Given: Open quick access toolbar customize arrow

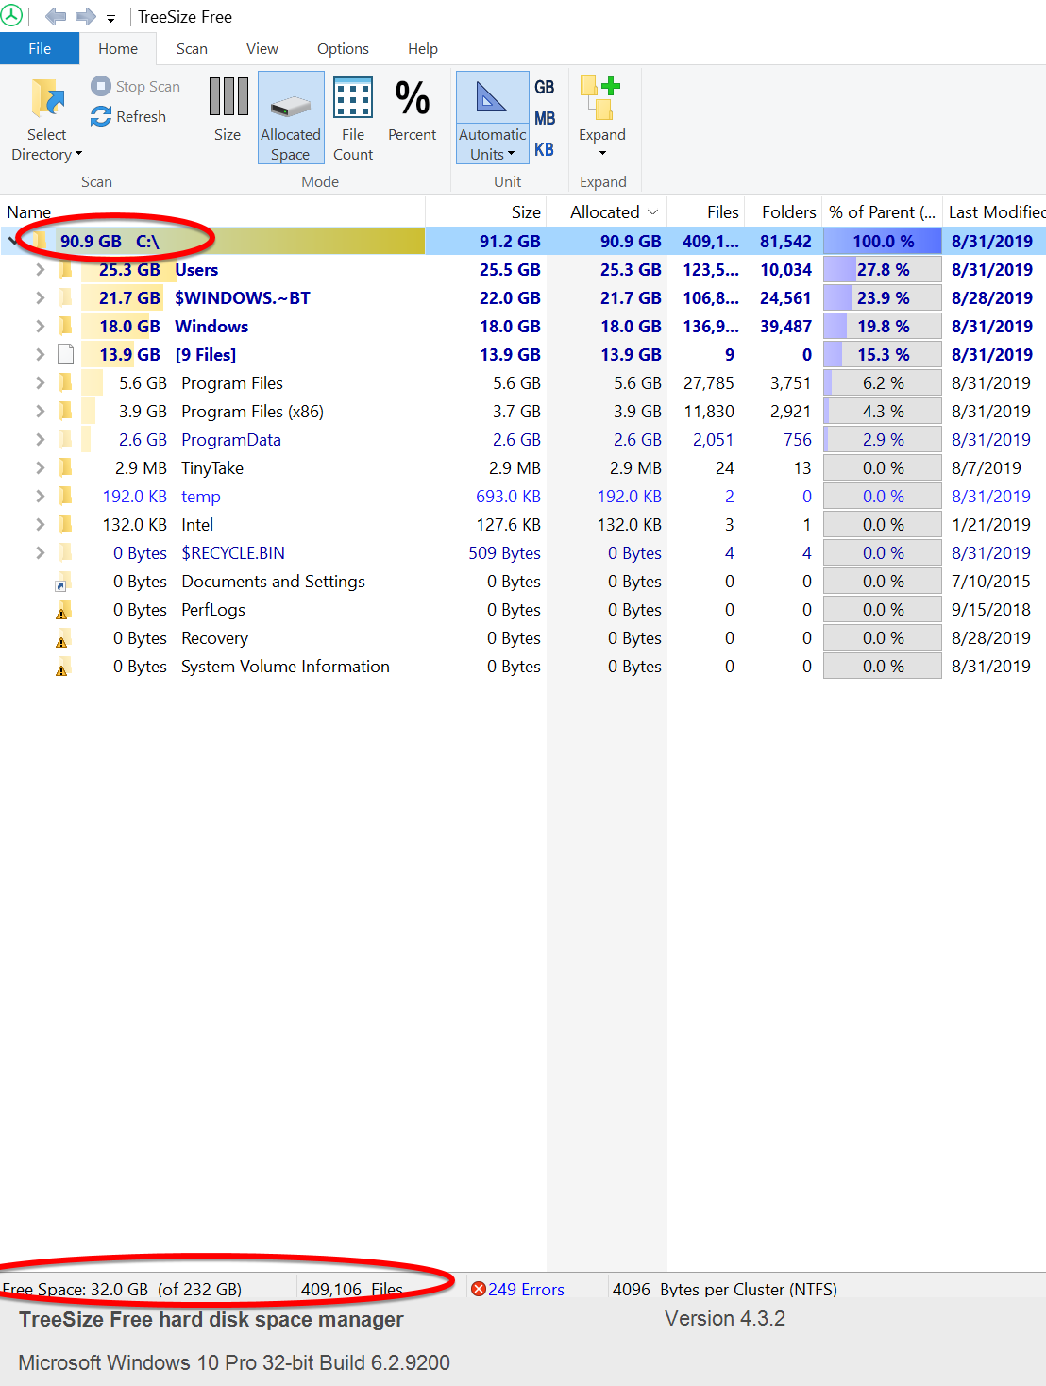Looking at the screenshot, I should [x=110, y=18].
